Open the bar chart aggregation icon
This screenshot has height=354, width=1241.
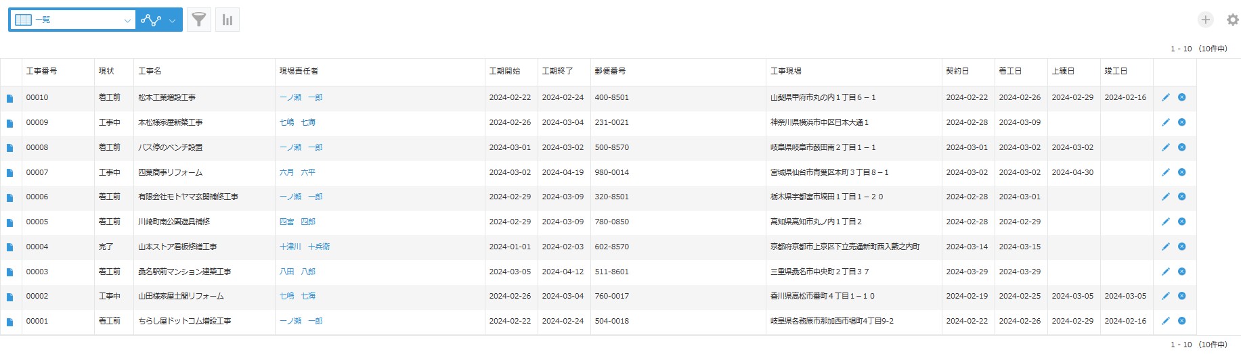227,20
